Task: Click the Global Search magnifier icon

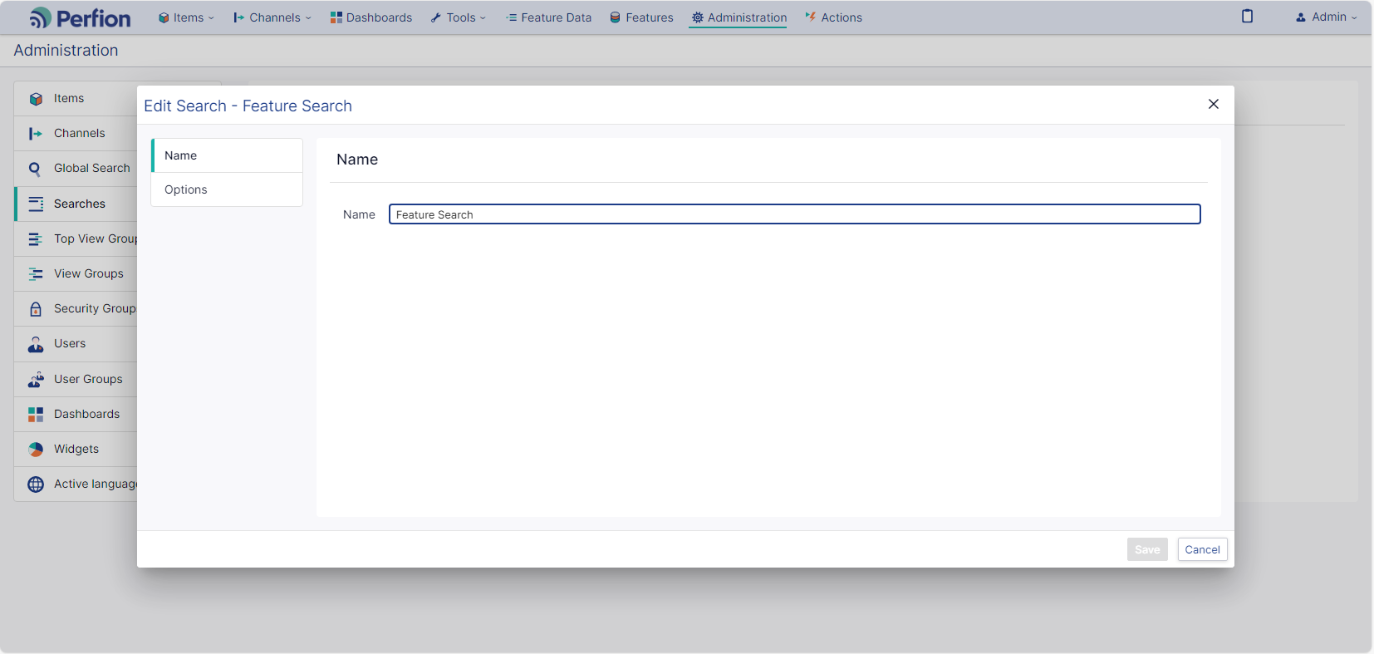Action: [35, 169]
